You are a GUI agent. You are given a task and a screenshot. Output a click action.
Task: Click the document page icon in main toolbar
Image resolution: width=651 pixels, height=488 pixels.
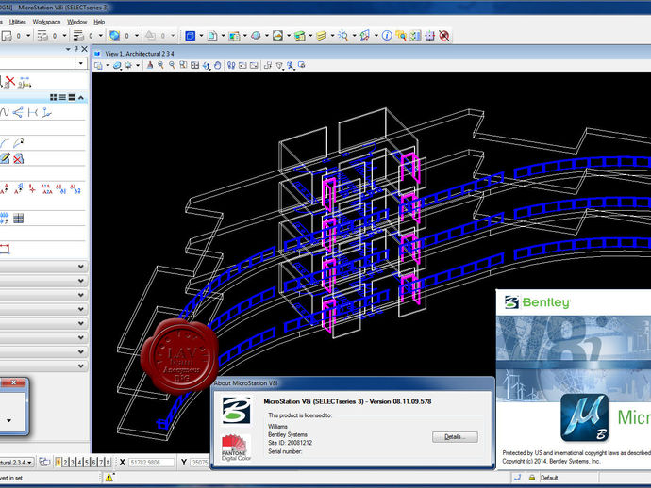coord(212,36)
